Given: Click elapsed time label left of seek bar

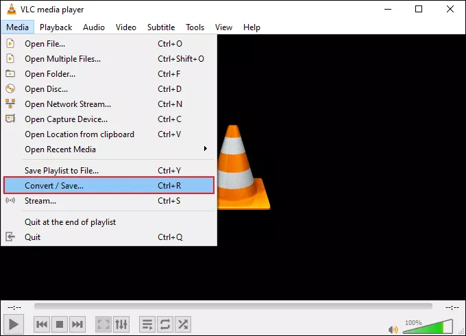Looking at the screenshot, I should 14,307.
